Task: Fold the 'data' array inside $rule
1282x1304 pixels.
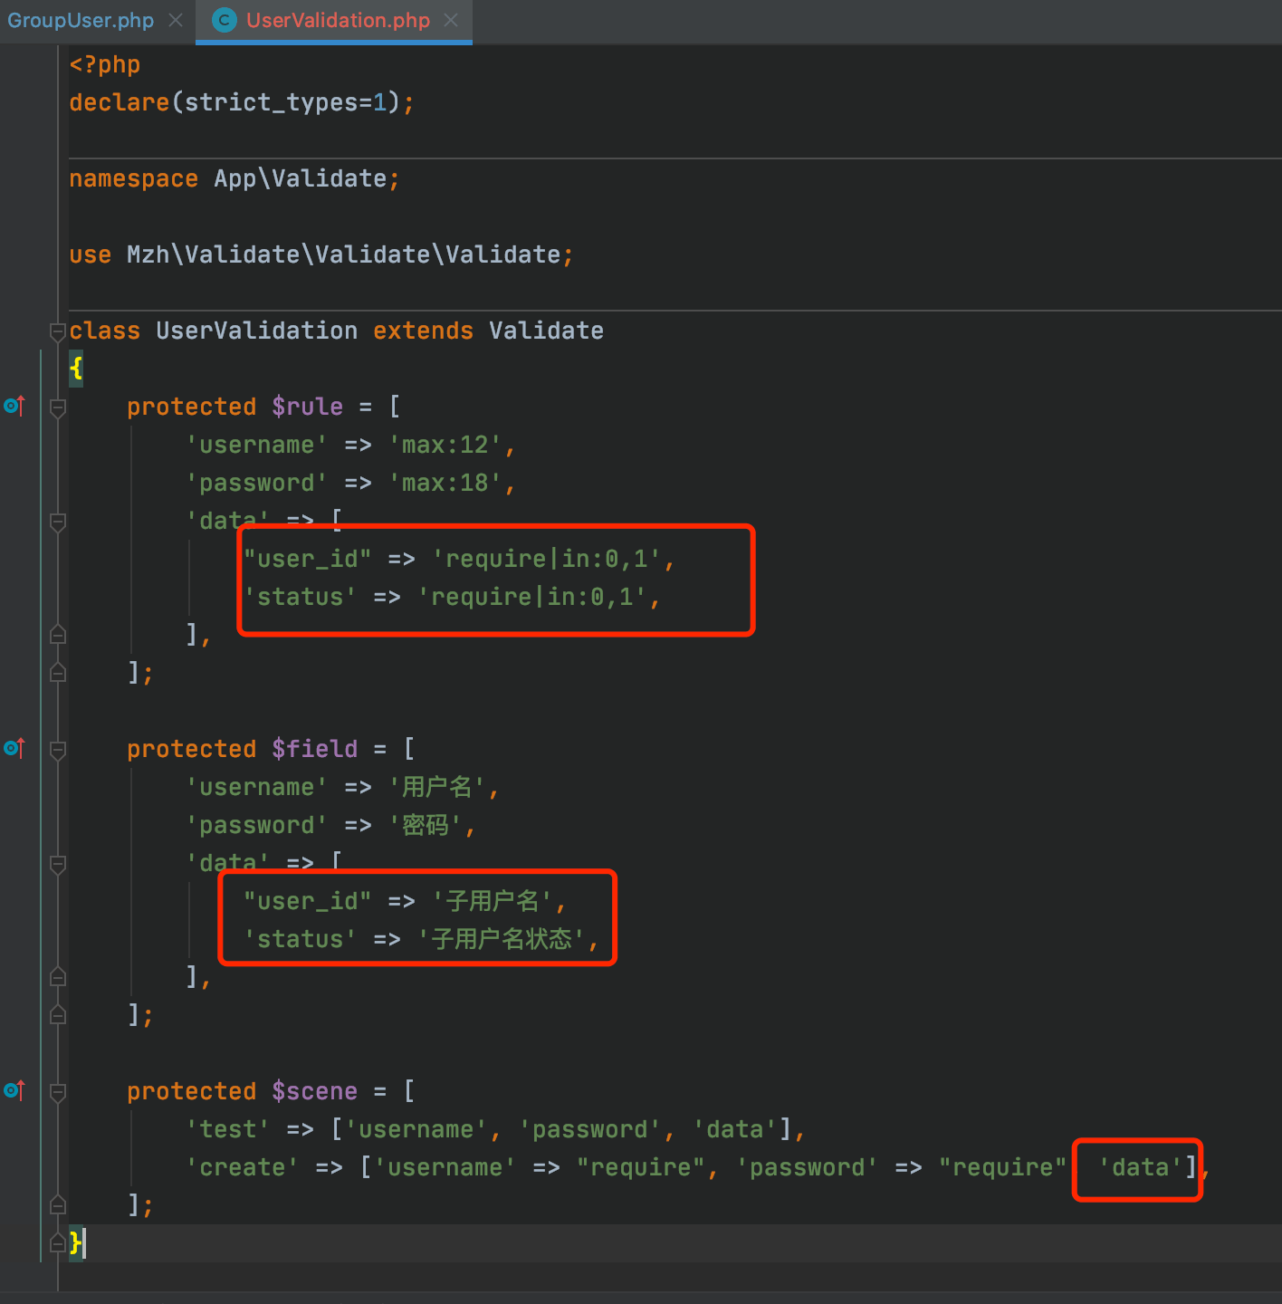Action: coord(58,522)
